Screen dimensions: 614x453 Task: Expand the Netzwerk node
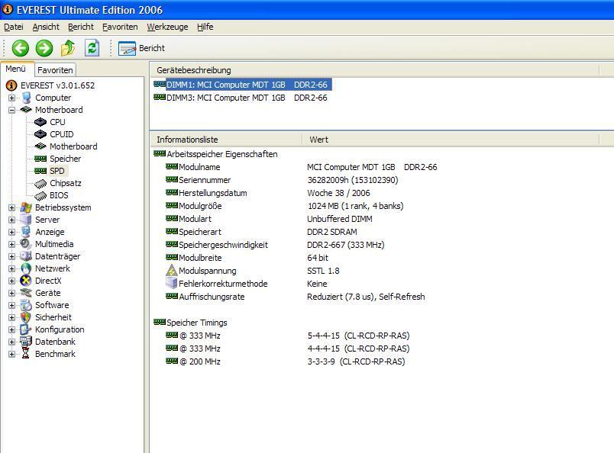(x=11, y=268)
